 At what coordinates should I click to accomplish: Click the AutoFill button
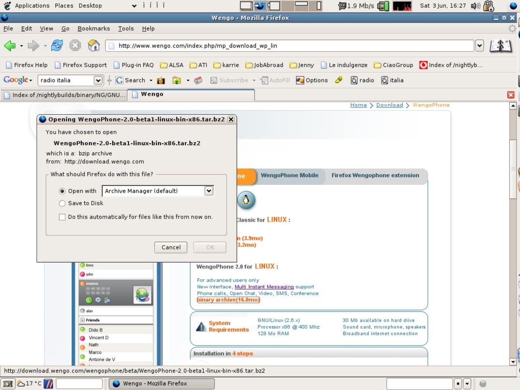point(275,80)
